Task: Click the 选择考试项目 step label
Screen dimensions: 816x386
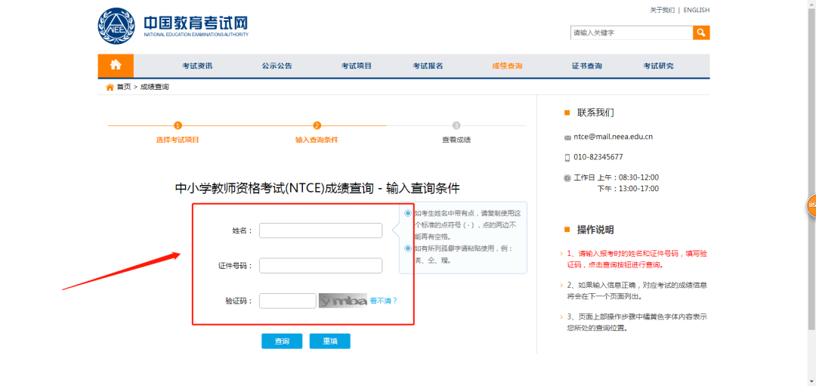Action: point(178,140)
